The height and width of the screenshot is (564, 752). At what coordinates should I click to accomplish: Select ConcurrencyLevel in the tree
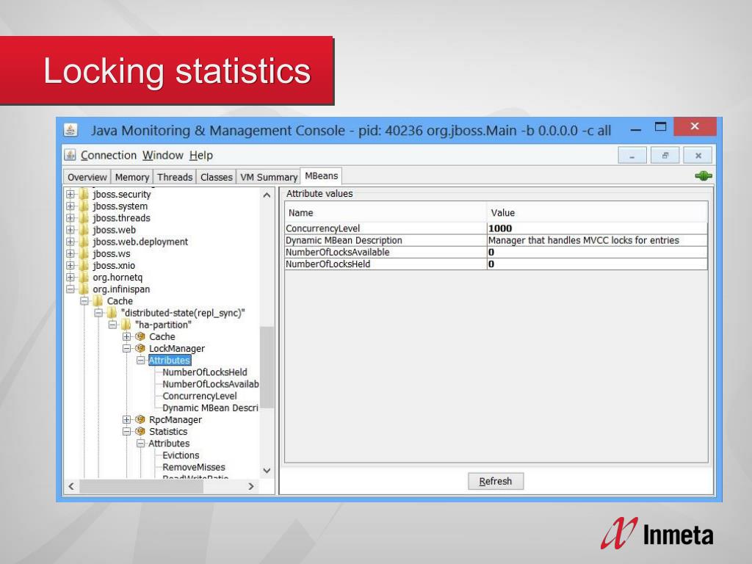coord(200,396)
